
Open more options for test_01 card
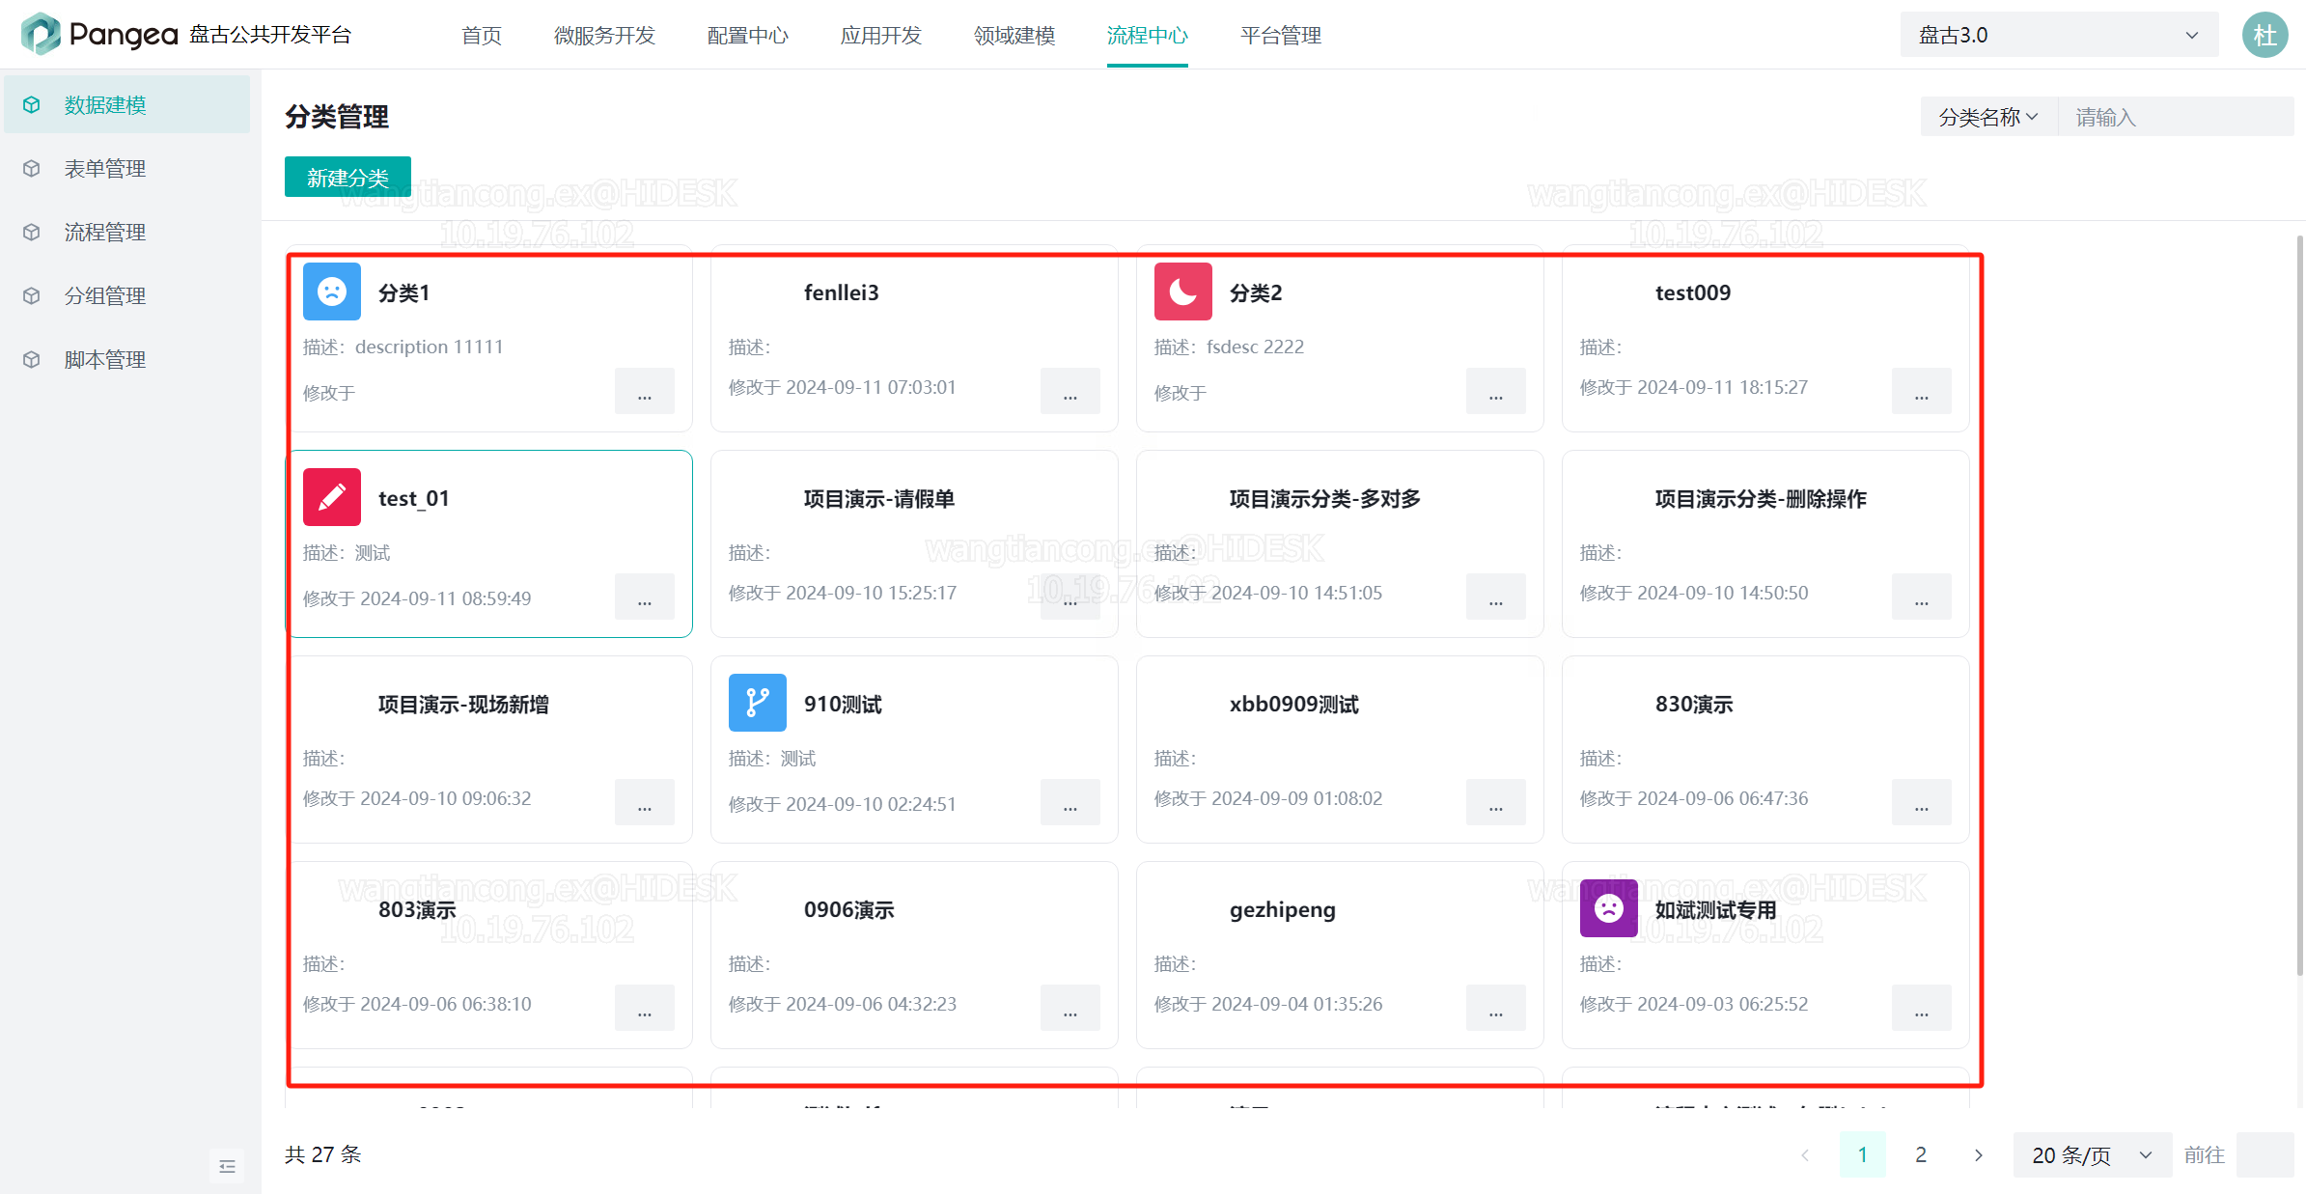(645, 597)
